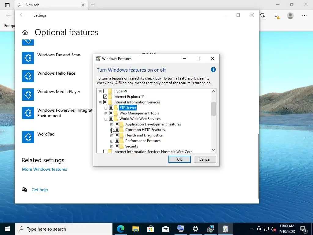Go back using Settings back arrow

tap(22, 15)
